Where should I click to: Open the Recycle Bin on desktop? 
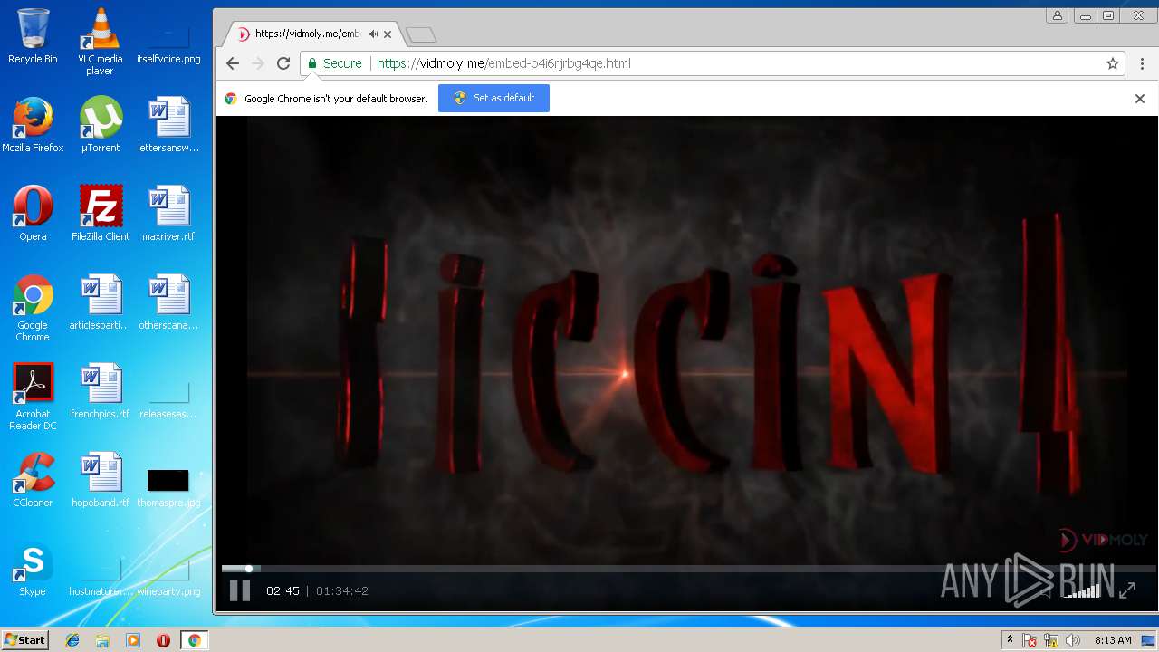click(33, 36)
